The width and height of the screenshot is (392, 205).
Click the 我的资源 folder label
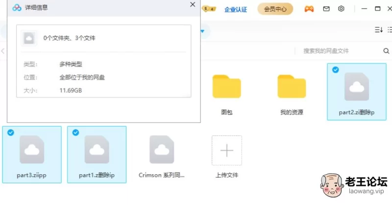(292, 112)
